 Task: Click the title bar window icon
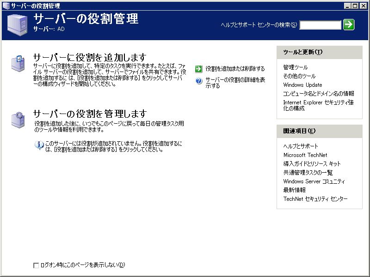(6, 6)
